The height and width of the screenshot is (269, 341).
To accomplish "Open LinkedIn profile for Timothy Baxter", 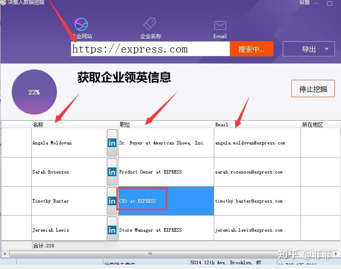I will (112, 201).
